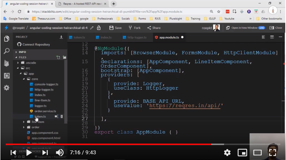Click the split editor layout icon
The width and height of the screenshot is (286, 160).
click(272, 37)
